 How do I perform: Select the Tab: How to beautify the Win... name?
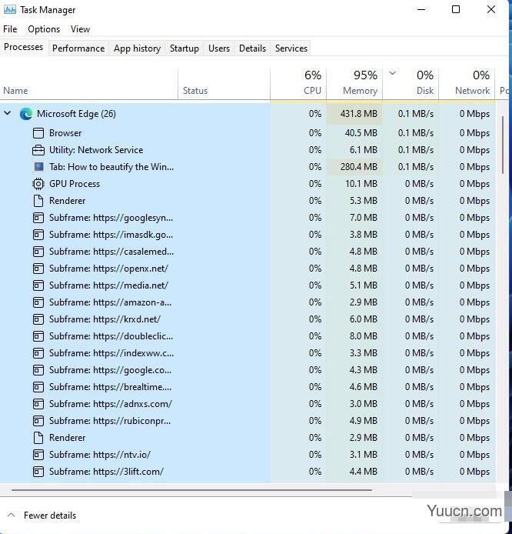pos(111,167)
